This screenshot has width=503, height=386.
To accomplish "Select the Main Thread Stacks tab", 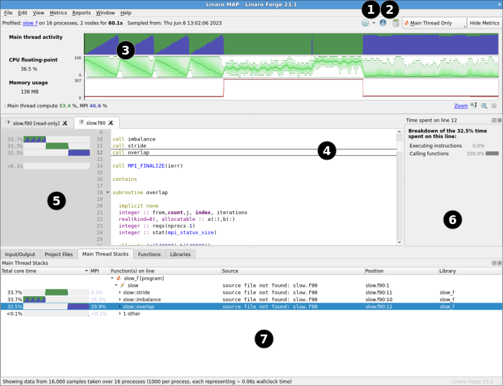I will [105, 254].
